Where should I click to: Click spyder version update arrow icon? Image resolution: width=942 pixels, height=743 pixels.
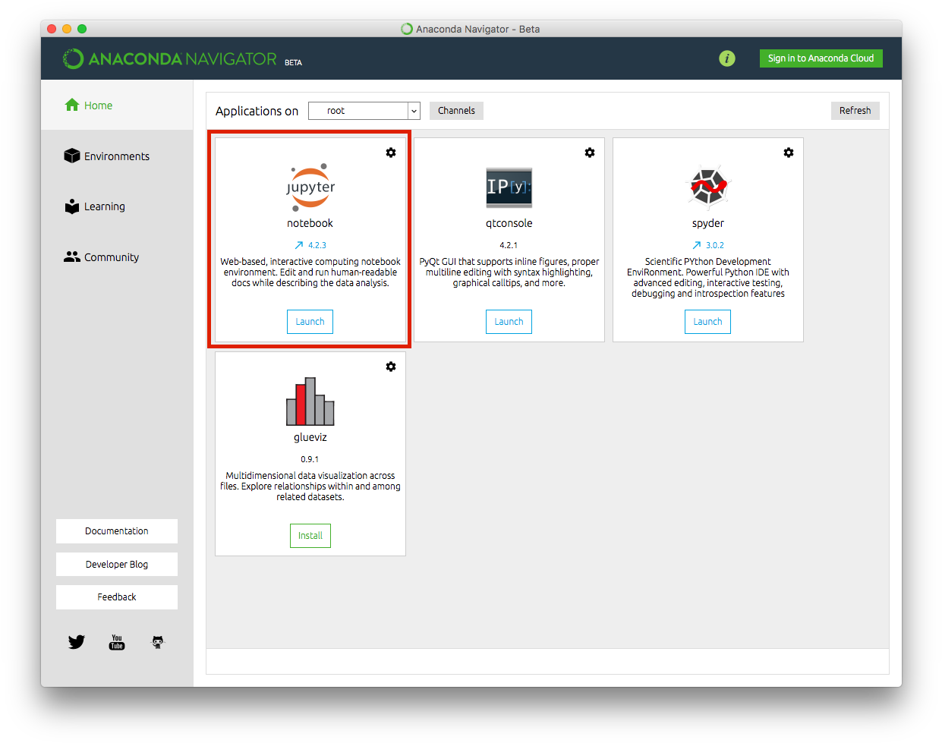697,245
